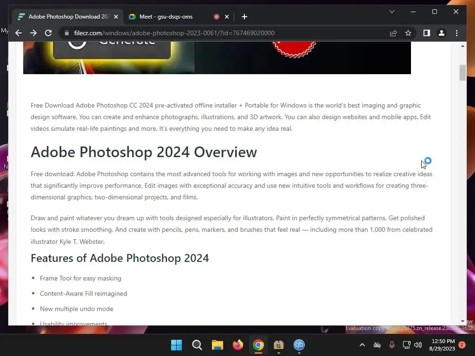This screenshot has width=475, height=356.
Task: Open the Chrome three-dot menu
Action: (x=456, y=33)
